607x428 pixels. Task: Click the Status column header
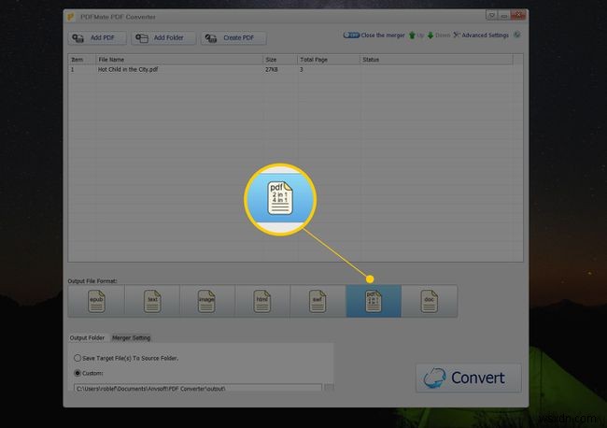(x=437, y=60)
